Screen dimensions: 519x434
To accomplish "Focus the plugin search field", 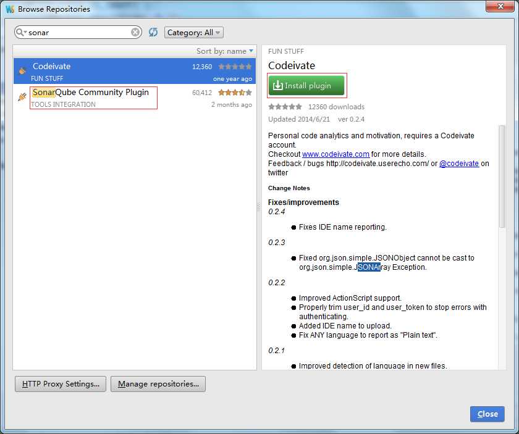I will tap(78, 32).
